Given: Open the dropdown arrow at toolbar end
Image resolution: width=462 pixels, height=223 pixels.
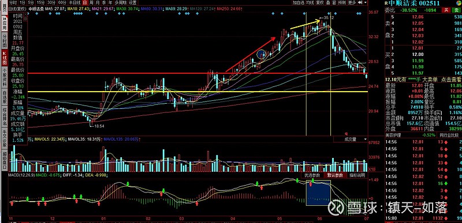Looking at the screenshot, I should (366, 3).
